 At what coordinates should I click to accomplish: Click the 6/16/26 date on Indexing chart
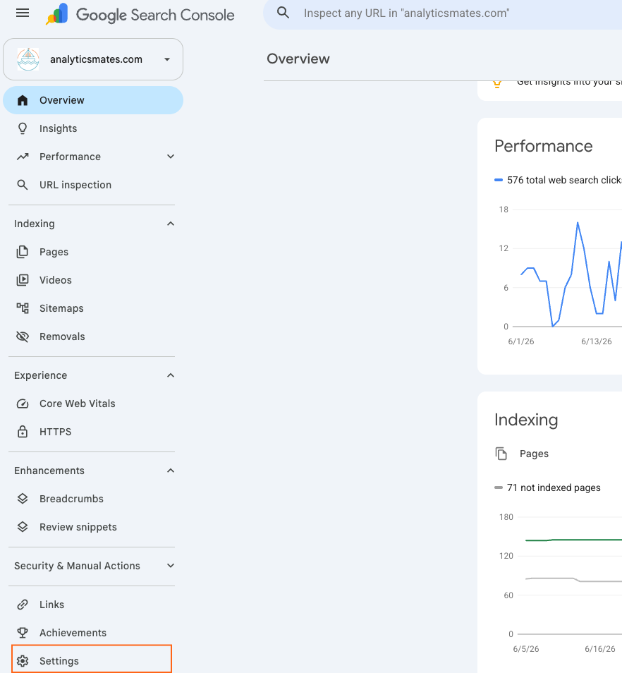[x=599, y=649]
